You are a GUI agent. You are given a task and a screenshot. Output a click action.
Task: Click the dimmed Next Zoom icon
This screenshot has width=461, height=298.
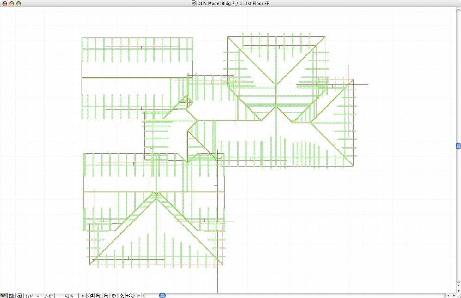pos(138,296)
